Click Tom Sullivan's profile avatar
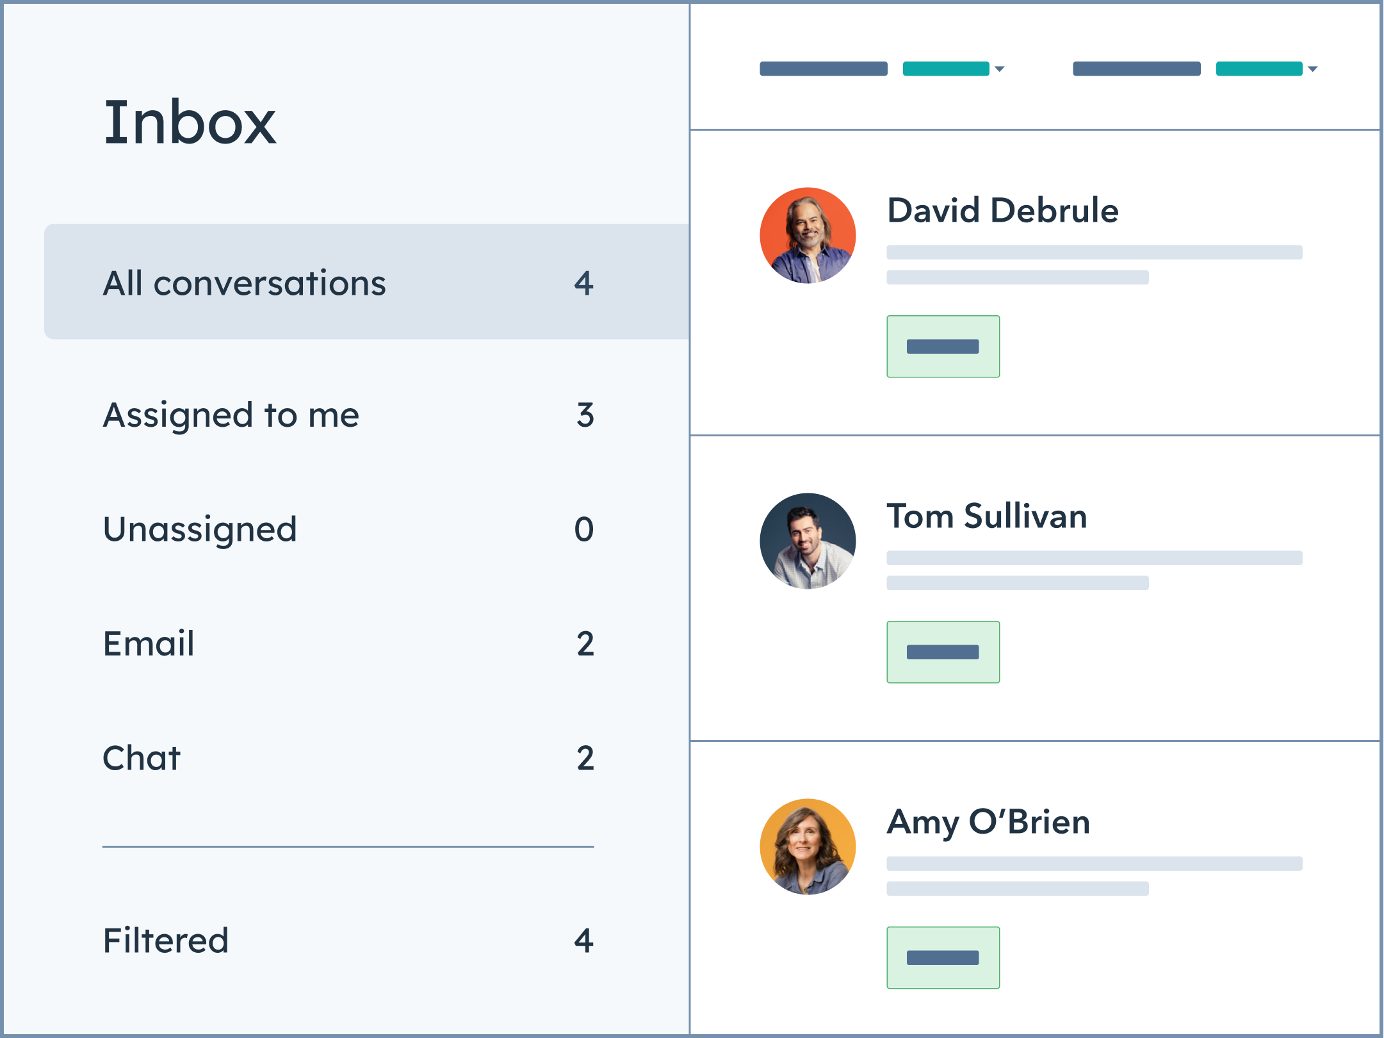1384x1038 pixels. [808, 541]
